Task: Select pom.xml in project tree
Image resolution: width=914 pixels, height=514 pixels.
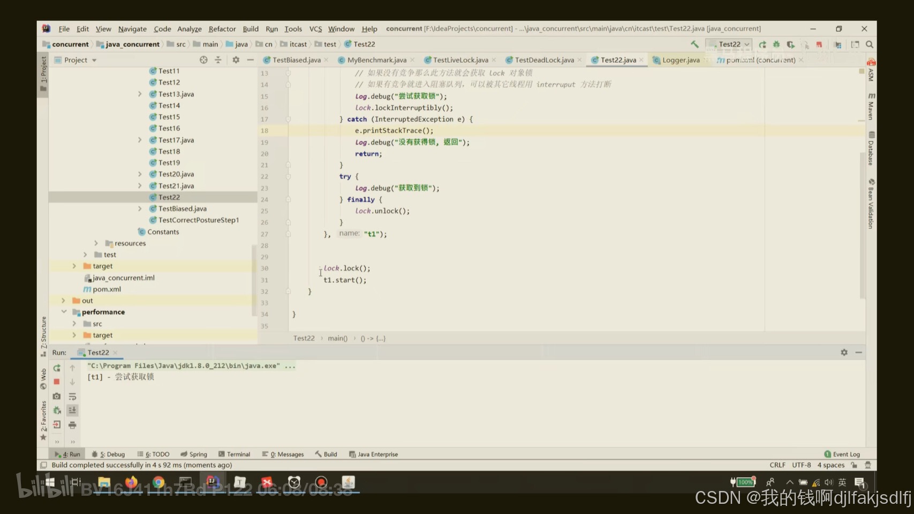Action: coord(107,290)
